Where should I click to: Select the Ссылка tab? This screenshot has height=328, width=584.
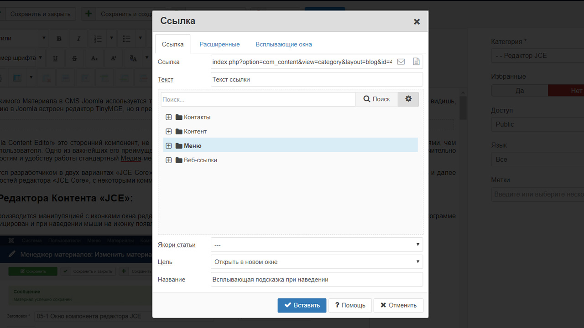[172, 44]
